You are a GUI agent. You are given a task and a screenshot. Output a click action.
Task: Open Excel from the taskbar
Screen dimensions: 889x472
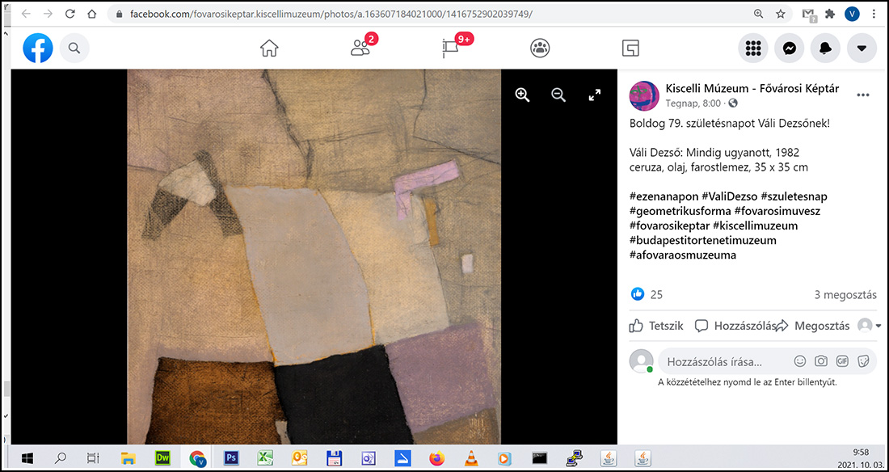[265, 457]
